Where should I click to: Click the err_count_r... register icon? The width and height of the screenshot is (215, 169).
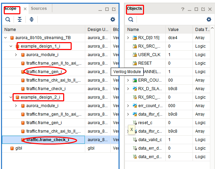[x=135, y=106]
